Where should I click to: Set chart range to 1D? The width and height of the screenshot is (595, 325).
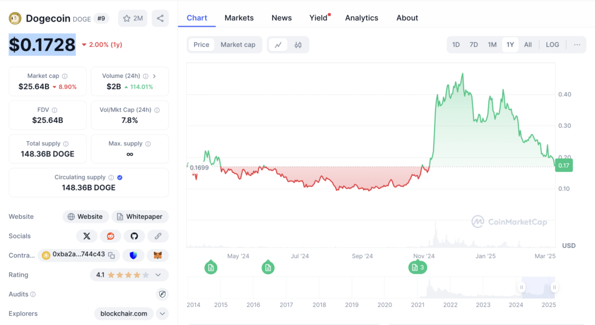pos(456,45)
